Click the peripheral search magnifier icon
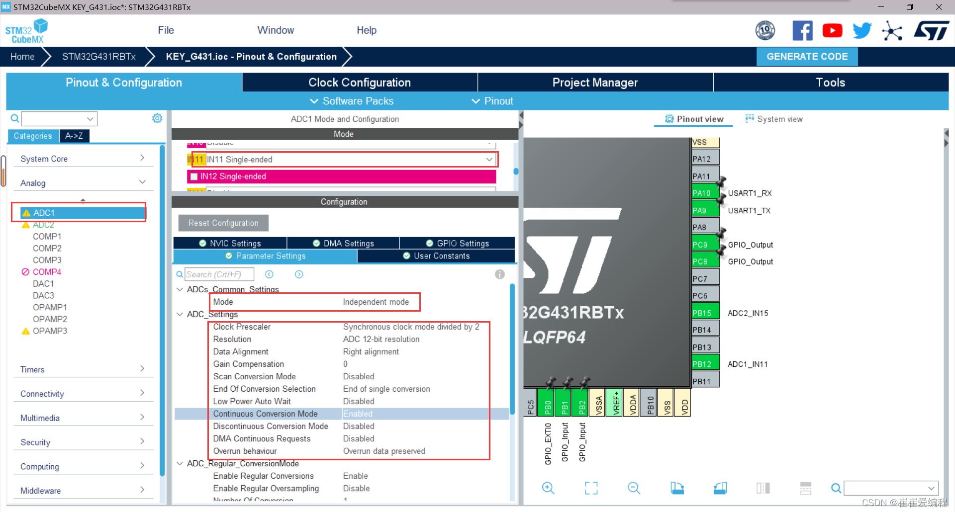The width and height of the screenshot is (955, 512). [15, 118]
